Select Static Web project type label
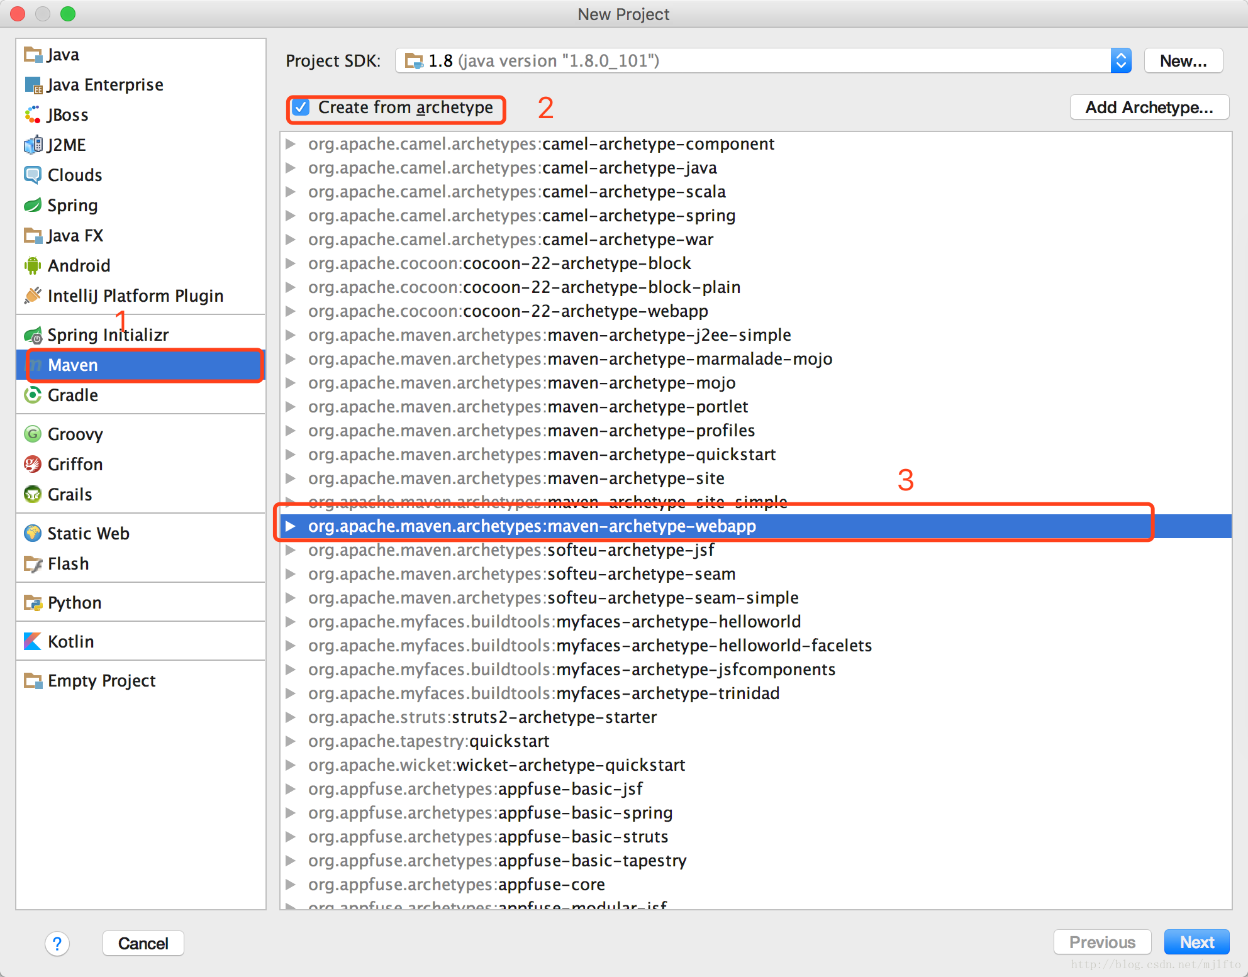 [89, 533]
